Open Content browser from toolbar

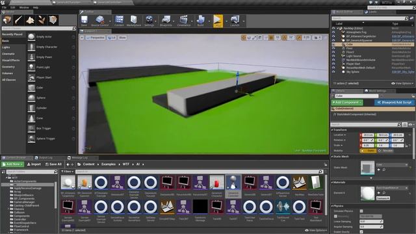point(119,21)
